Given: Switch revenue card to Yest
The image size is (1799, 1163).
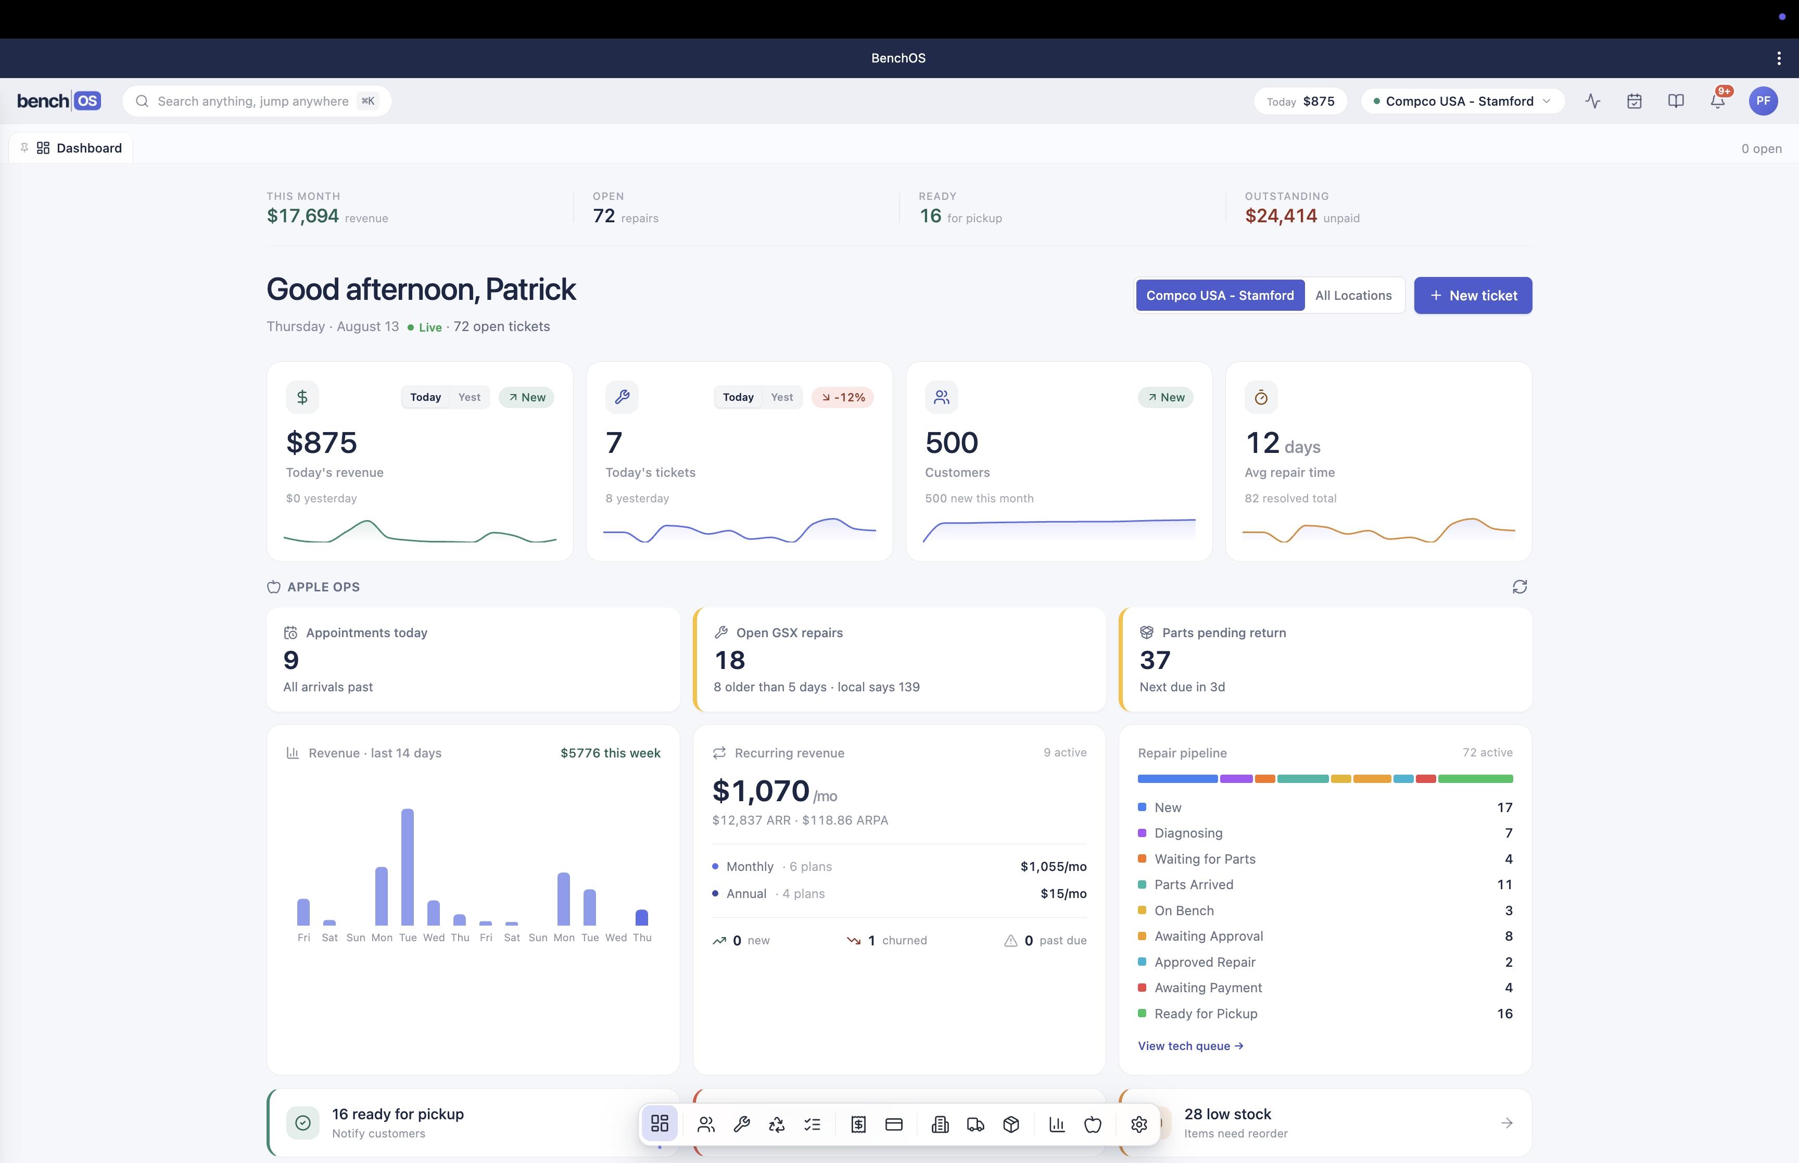Looking at the screenshot, I should click(x=469, y=397).
